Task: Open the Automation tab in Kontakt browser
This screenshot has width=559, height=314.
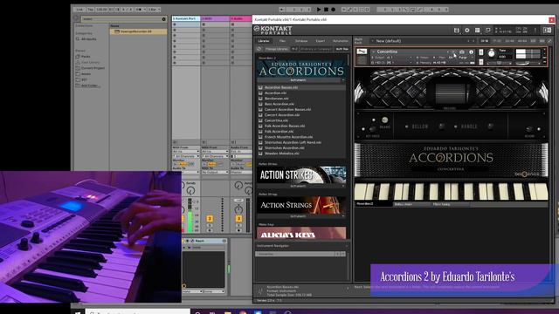Action: coord(340,41)
